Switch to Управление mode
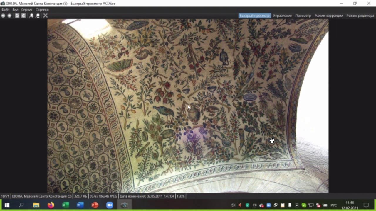376x211 pixels. pos(282,16)
